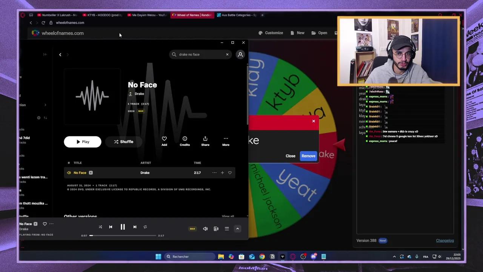Switch to KTYB - HOODOO tab
The width and height of the screenshot is (483, 272).
102,15
